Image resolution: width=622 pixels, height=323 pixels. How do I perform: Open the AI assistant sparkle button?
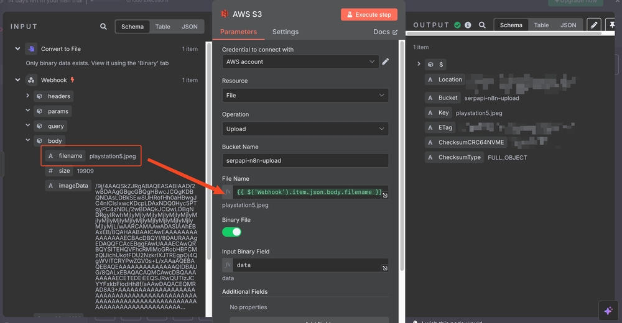coord(608,311)
